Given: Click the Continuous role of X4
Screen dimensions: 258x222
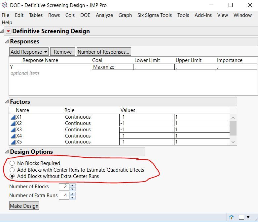Looking at the screenshot, I should pyautogui.click(x=78, y=136).
